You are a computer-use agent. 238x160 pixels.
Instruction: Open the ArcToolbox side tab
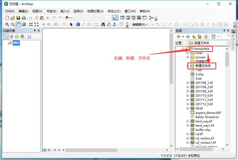tap(233, 40)
